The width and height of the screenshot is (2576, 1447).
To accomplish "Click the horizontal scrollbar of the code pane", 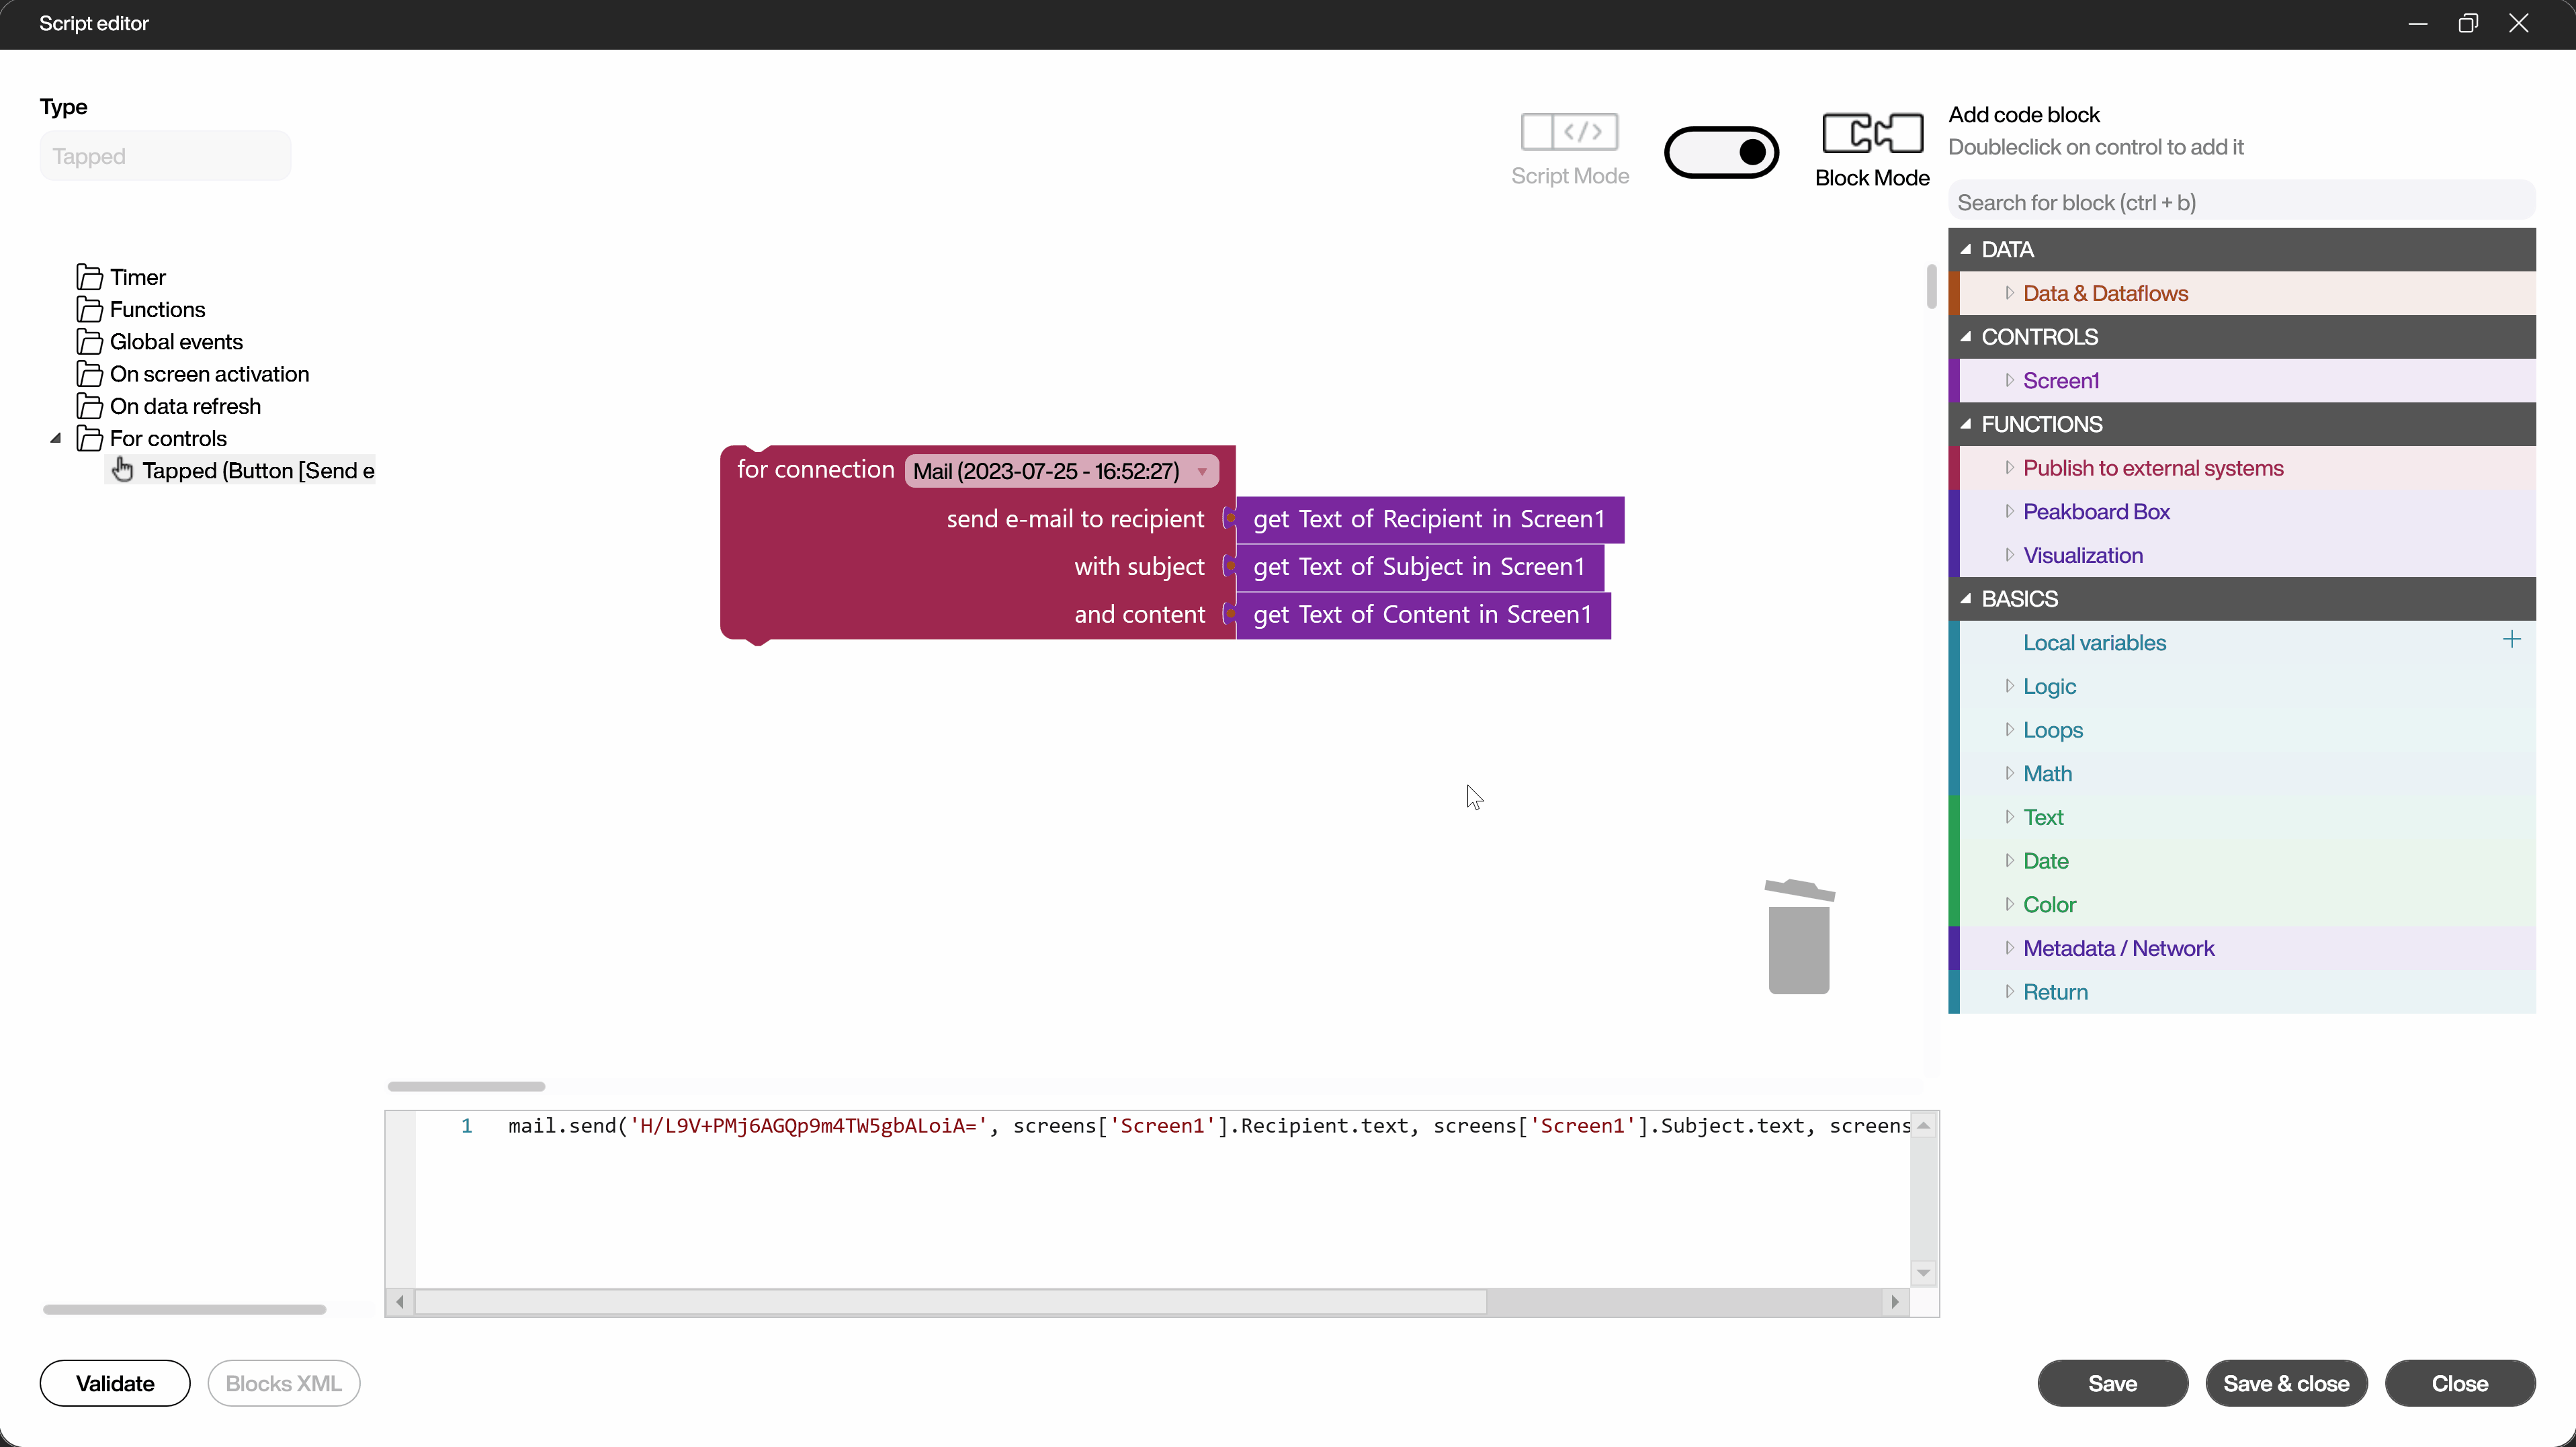I will 950,1302.
